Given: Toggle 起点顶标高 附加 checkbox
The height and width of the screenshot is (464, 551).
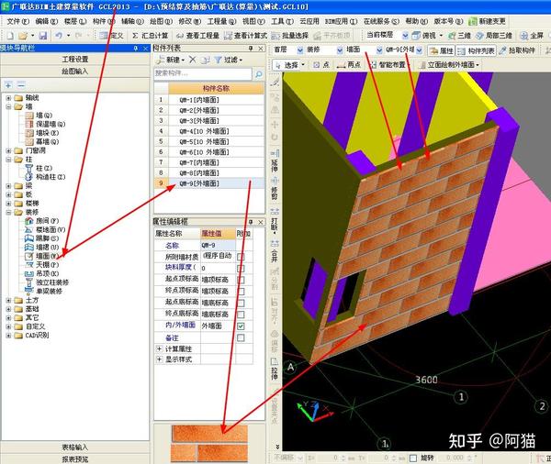Looking at the screenshot, I should pyautogui.click(x=241, y=280).
